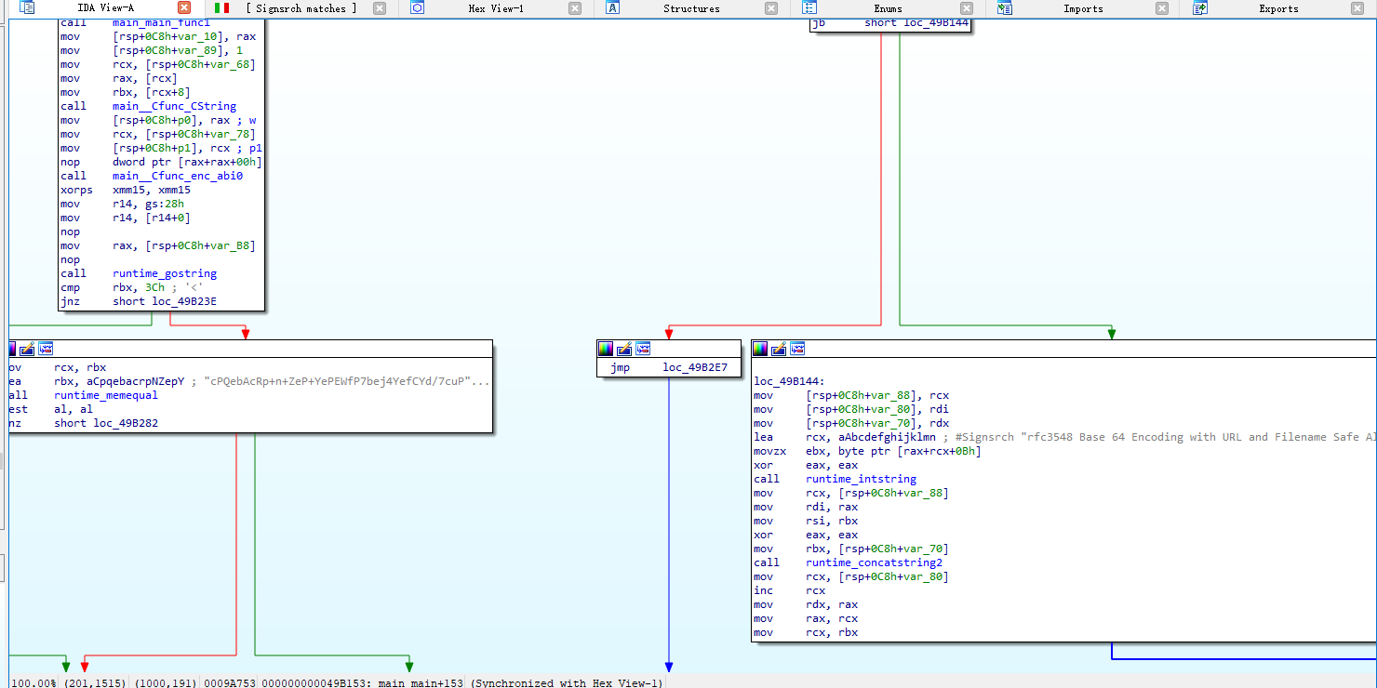This screenshot has width=1377, height=688.
Task: Click the pencil icon on the runtime_memequal block
Action: (x=27, y=349)
